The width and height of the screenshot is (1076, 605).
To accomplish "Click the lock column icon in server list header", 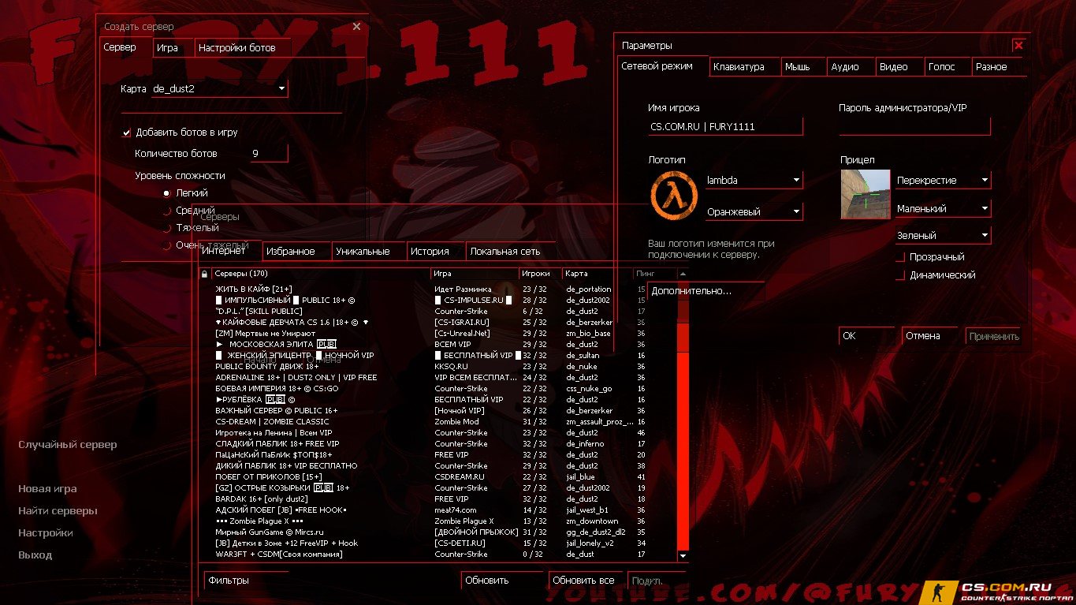I will (204, 274).
